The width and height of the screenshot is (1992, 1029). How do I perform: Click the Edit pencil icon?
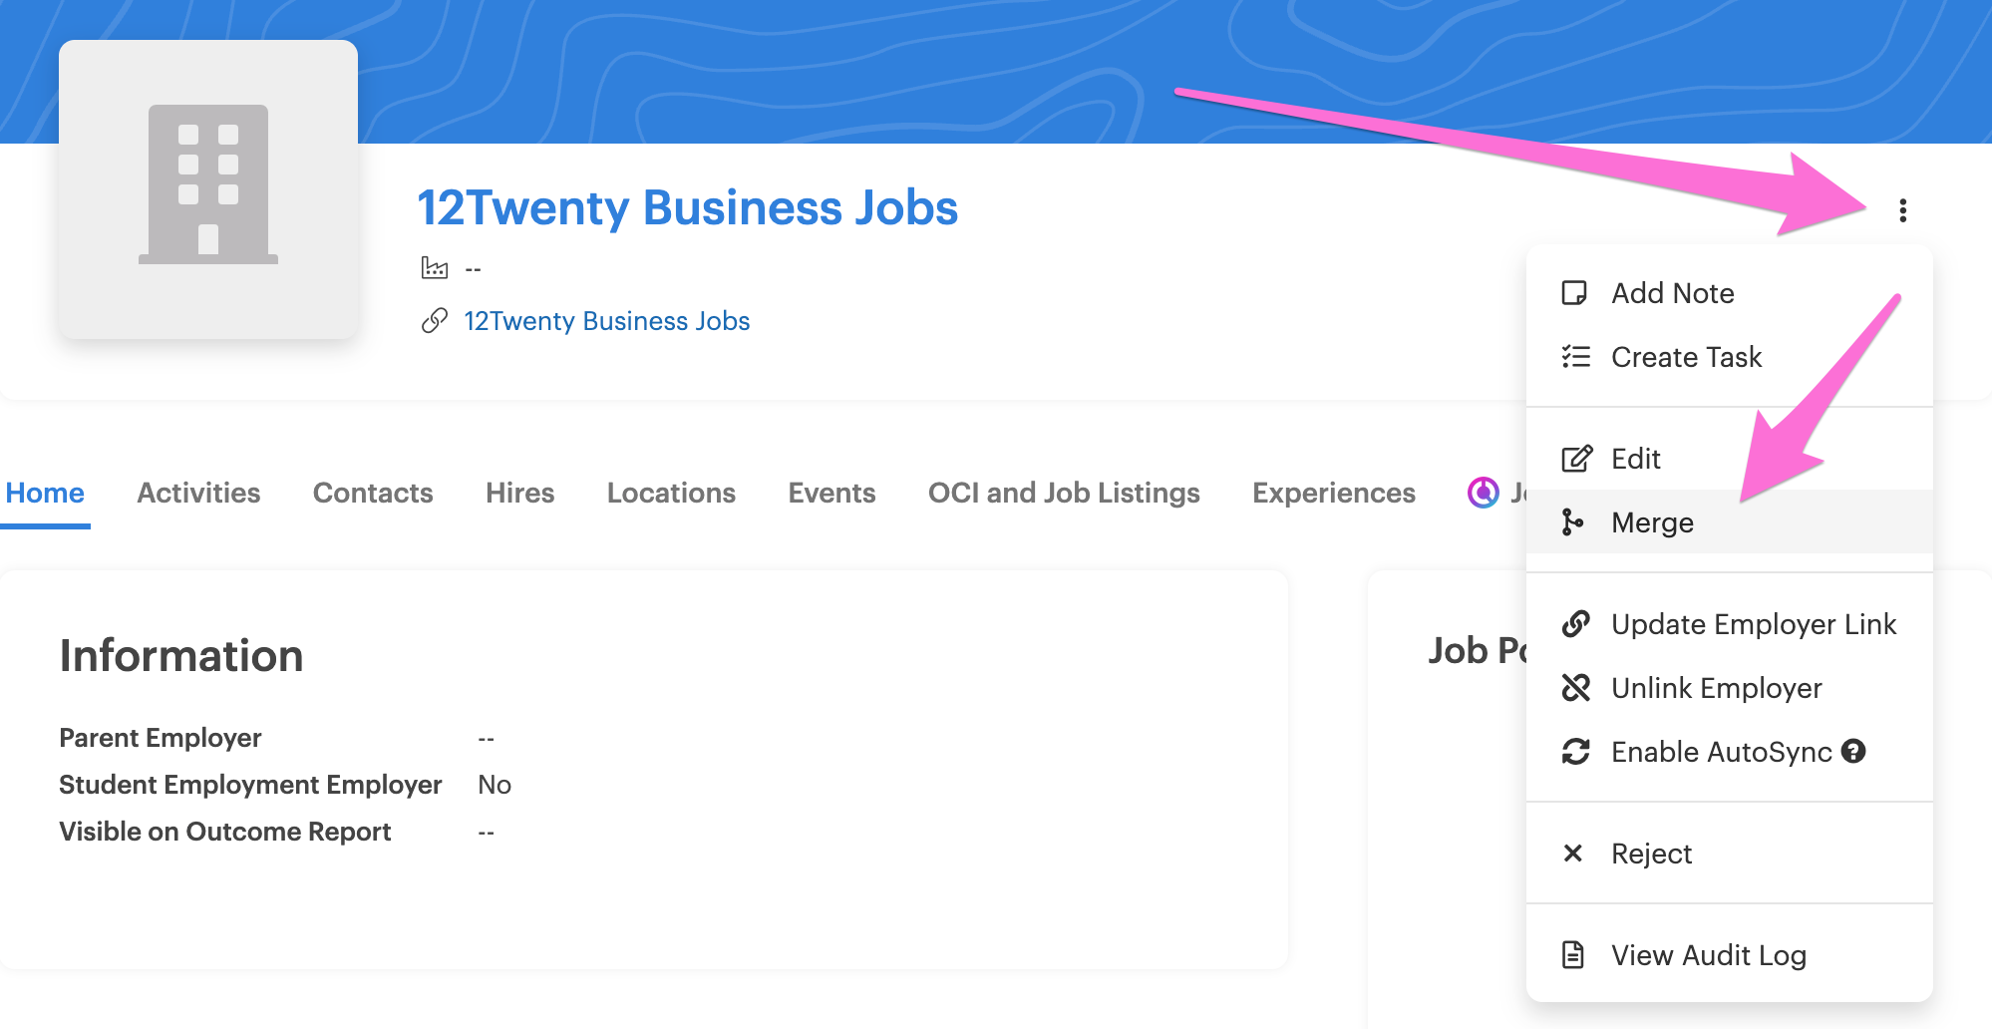1576,459
